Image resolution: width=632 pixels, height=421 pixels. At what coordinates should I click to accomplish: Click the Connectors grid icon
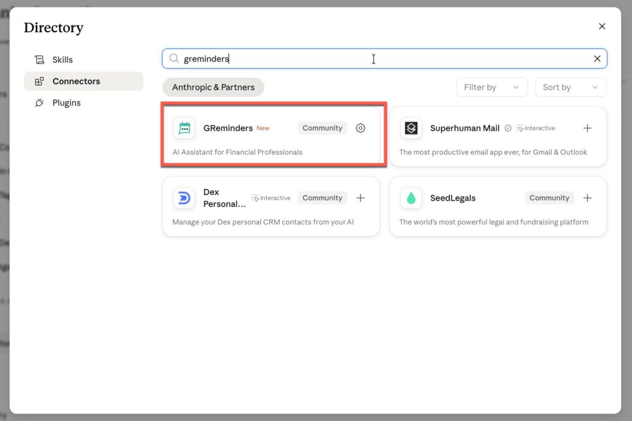39,81
